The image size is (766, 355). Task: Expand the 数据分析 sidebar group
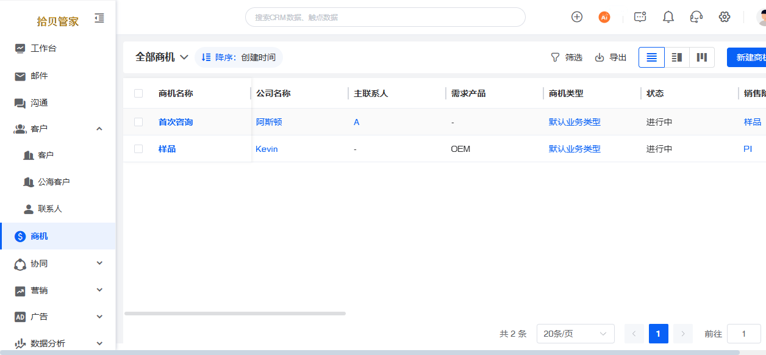[x=99, y=343]
